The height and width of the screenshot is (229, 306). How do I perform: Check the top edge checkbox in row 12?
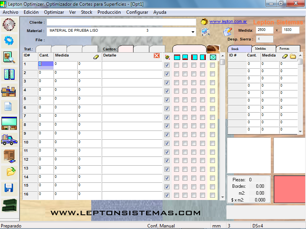pos(176,161)
